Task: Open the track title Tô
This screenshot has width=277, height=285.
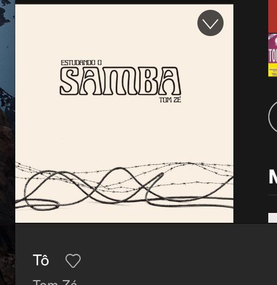Action: pos(41,260)
